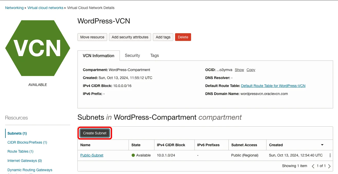Switch to the Tags tab
This screenshot has height=174, width=338.
click(x=154, y=55)
